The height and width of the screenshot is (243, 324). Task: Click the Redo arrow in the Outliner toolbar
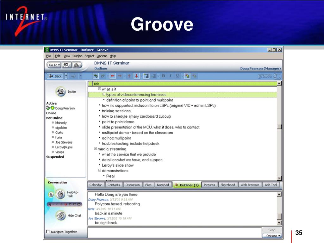coord(103,76)
